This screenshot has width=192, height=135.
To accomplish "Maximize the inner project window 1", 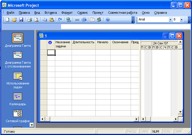I will pyautogui.click(x=172, y=36).
